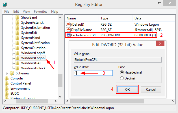Click the Value data input field
Screen dimensions: 178x113
(93, 73)
